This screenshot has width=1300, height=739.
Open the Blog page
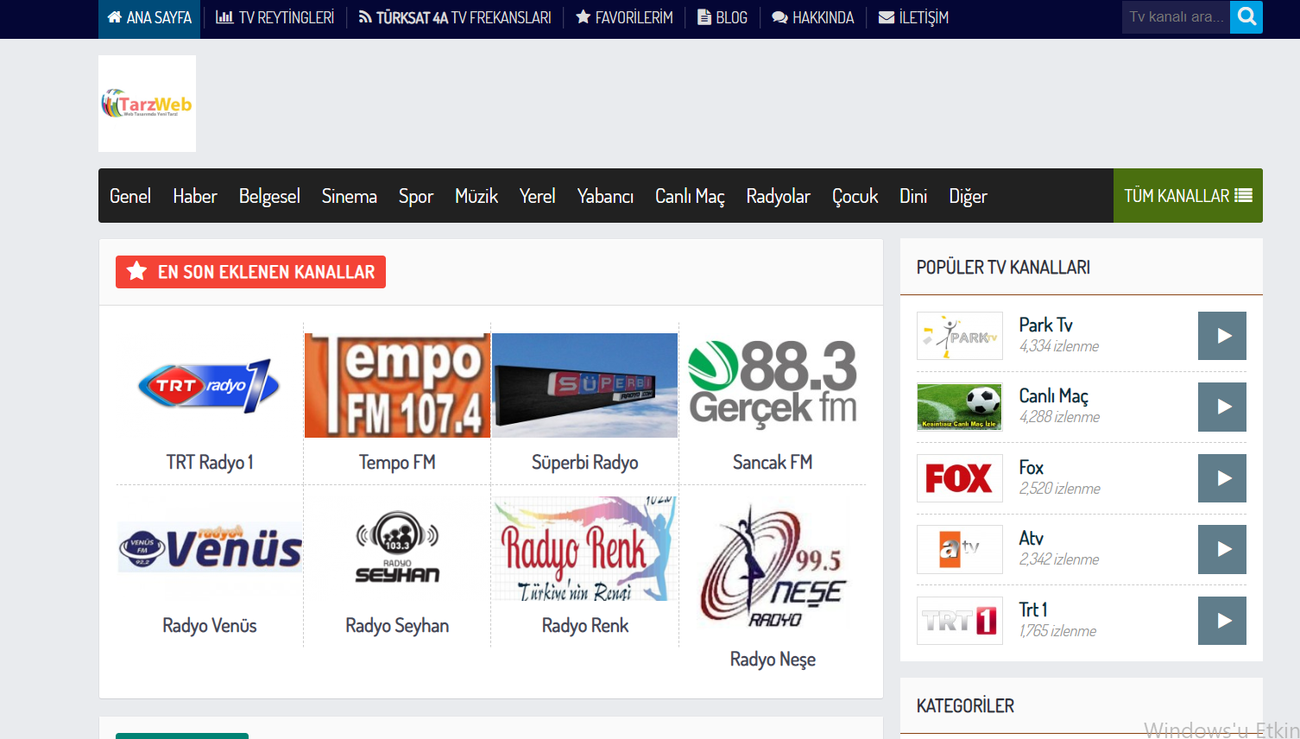tap(723, 18)
